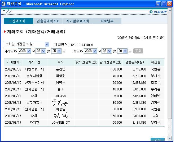The width and height of the screenshot is (193, 142).
Task: Click the 거래일자 column header
Action: (x=13, y=62)
